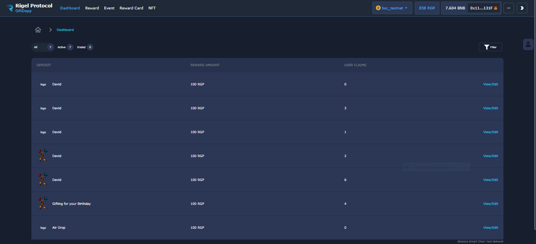Click the breadcrumb chevron arrow

51,30
